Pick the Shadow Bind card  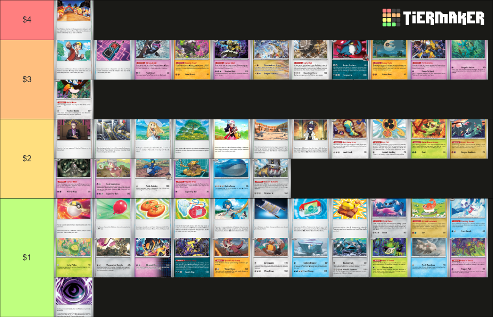pos(232,60)
